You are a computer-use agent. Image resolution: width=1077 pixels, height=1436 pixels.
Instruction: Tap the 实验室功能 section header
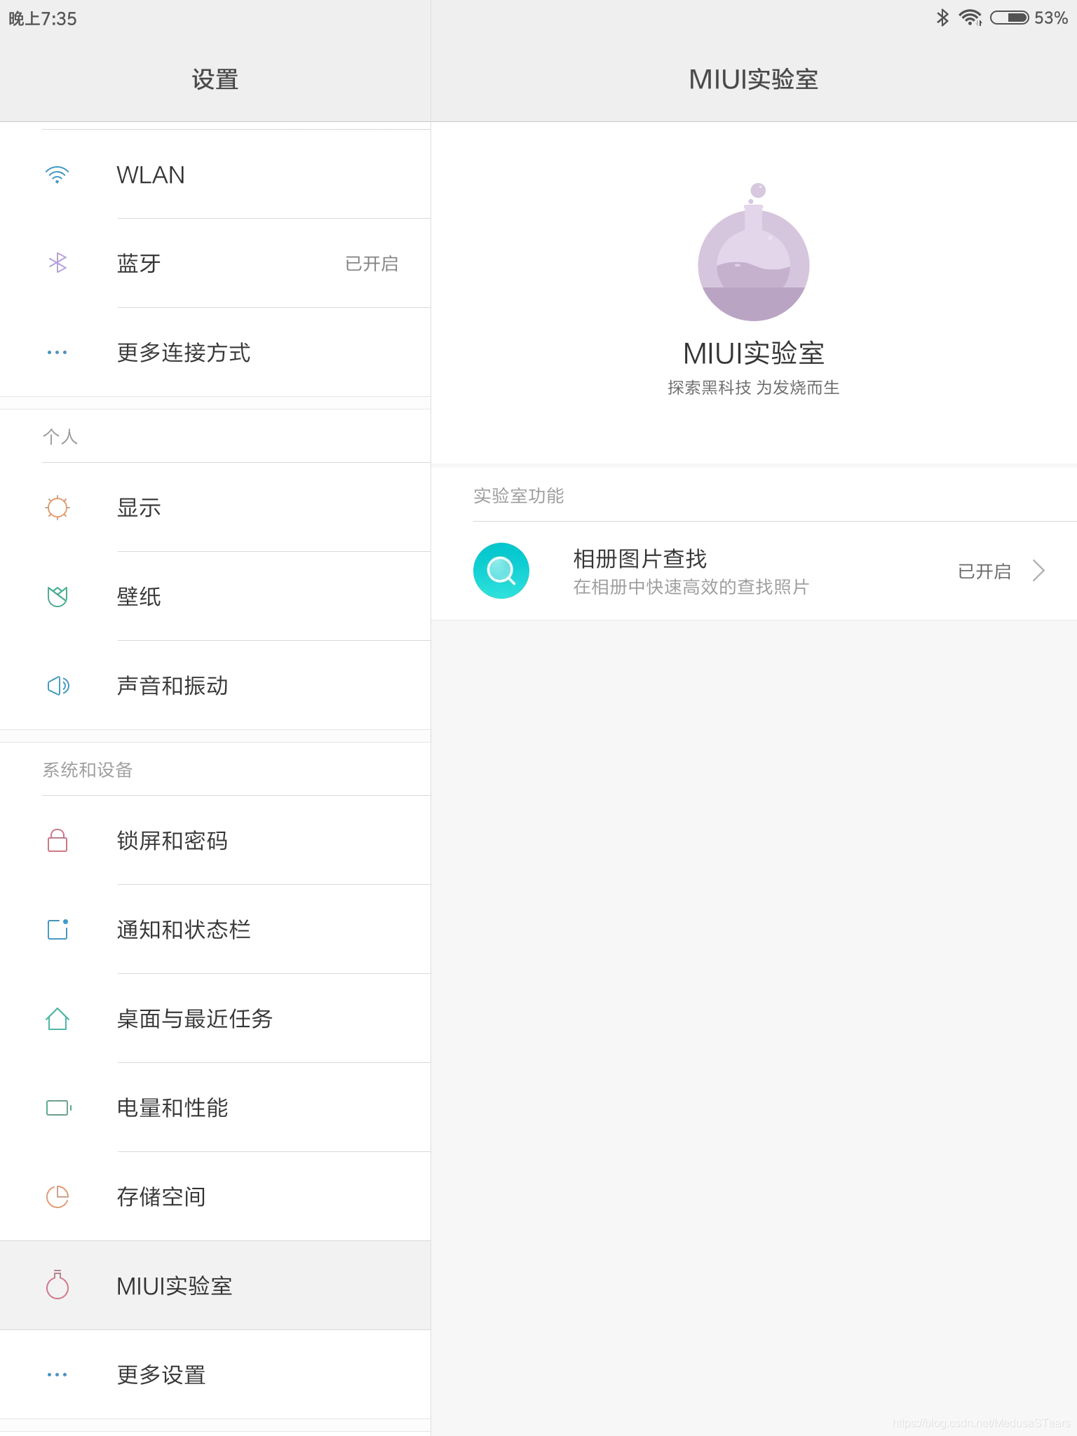click(x=519, y=496)
